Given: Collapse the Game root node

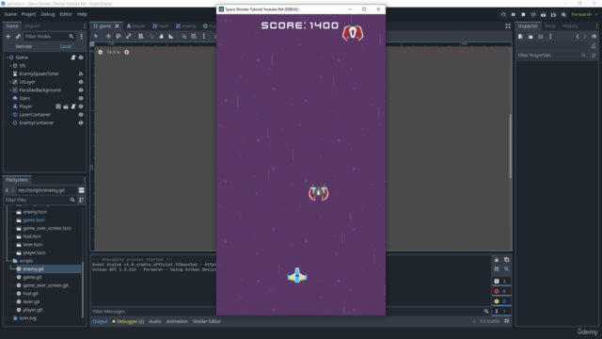Looking at the screenshot, I should [x=7, y=57].
